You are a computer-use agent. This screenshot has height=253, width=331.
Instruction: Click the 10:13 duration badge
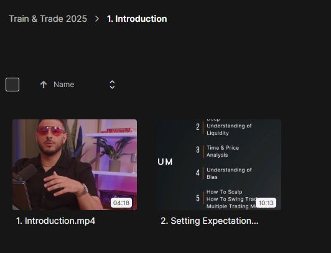pyautogui.click(x=266, y=203)
